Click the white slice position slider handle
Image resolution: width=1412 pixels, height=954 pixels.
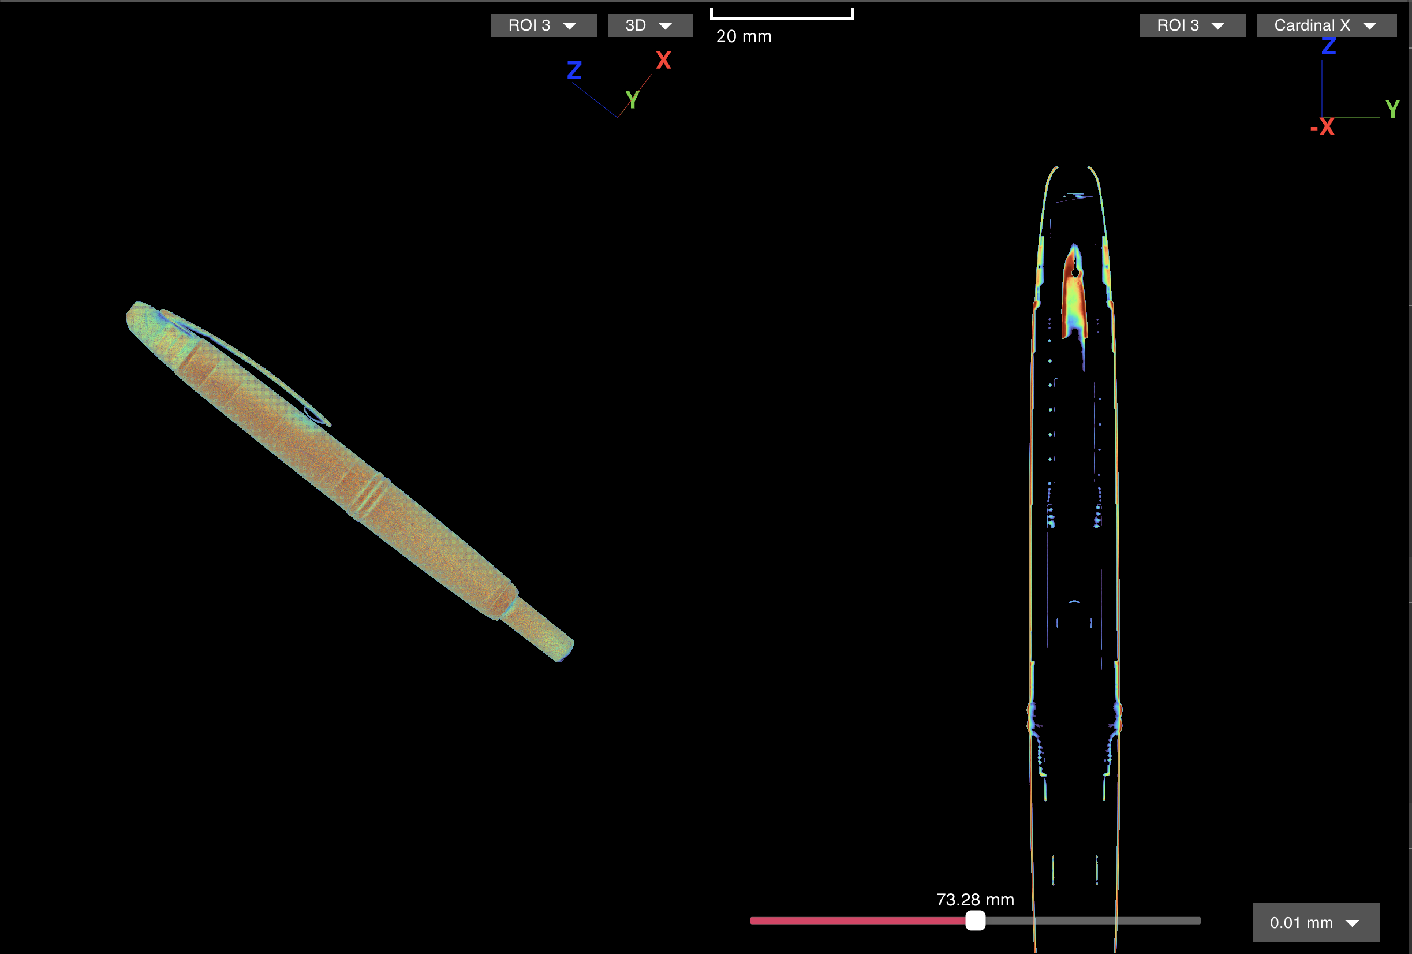click(x=975, y=921)
